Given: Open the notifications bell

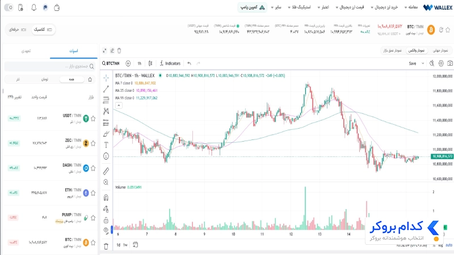Looking at the screenshot, I should 34,7.
